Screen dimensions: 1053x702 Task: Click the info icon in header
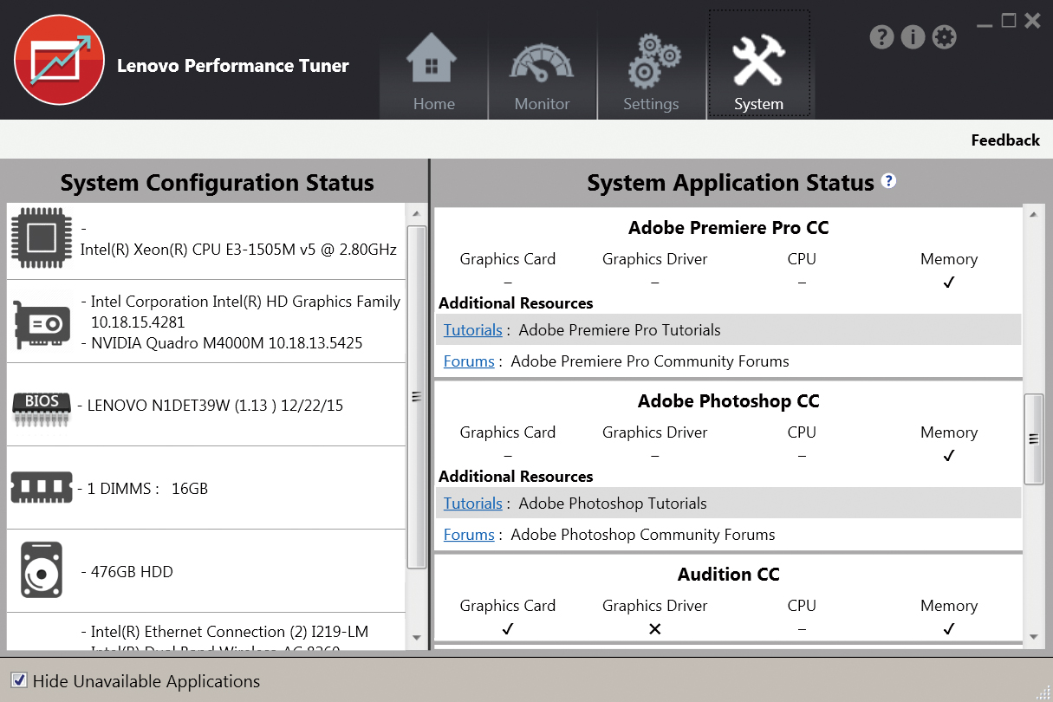pyautogui.click(x=913, y=37)
